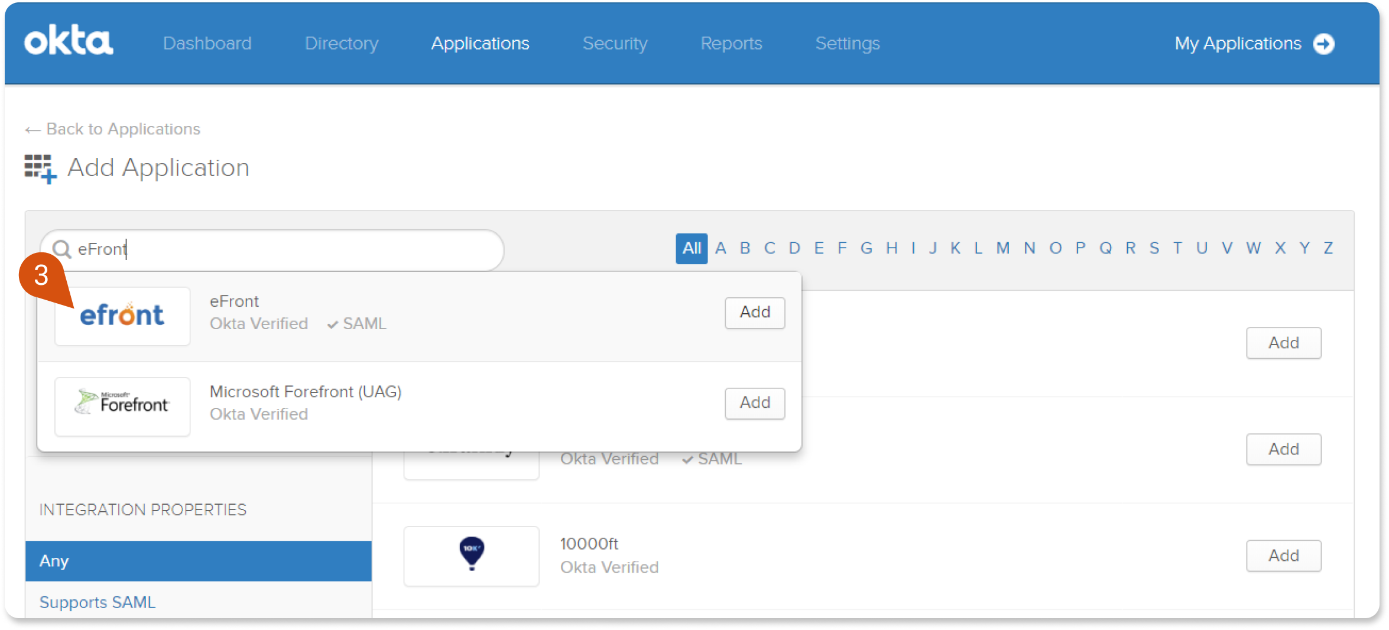
Task: Filter applications by letter V
Action: (x=1227, y=248)
